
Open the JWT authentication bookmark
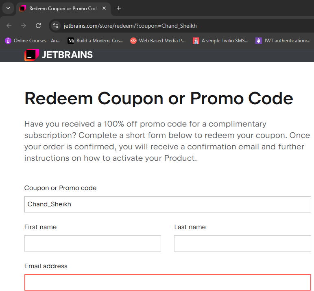point(283,41)
